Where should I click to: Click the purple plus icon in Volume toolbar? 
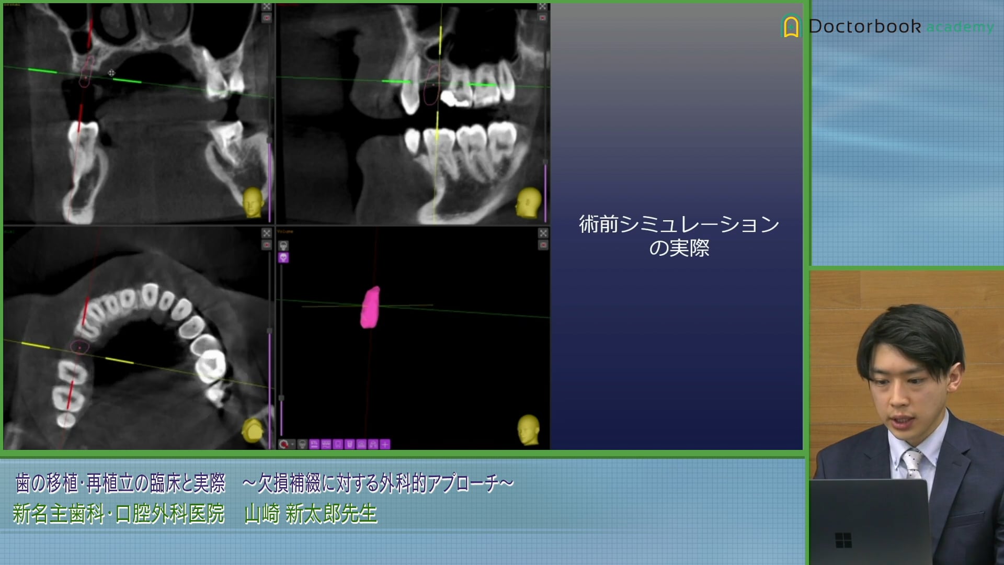coord(385,444)
